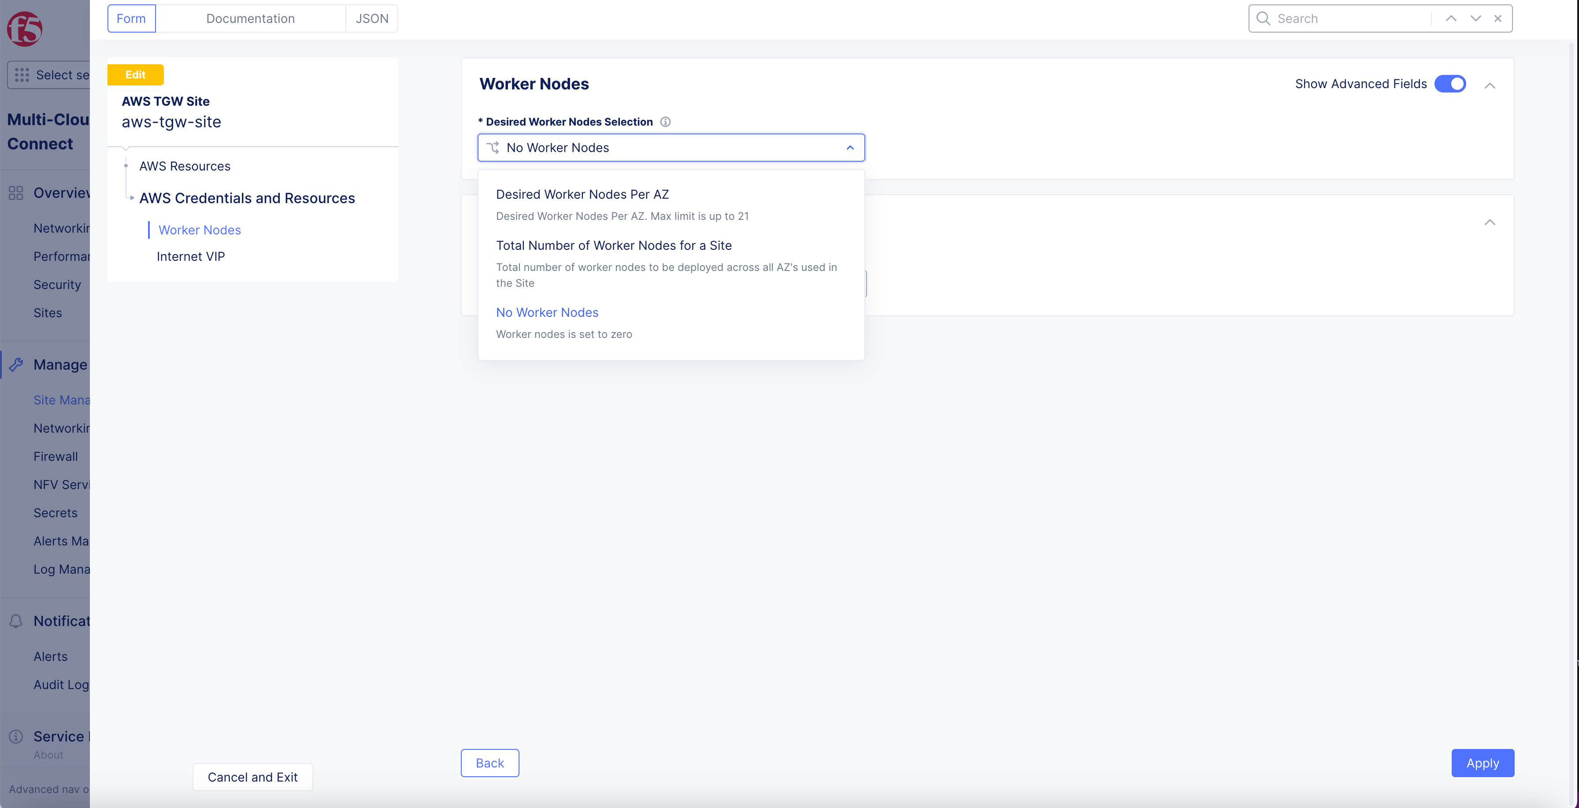Click the search magnifier icon

click(1263, 19)
